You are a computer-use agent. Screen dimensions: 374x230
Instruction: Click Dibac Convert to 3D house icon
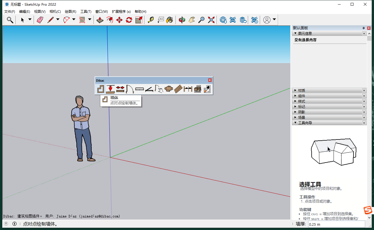[198, 89]
